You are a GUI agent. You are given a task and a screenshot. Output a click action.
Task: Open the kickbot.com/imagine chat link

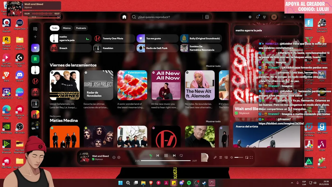coord(281,124)
